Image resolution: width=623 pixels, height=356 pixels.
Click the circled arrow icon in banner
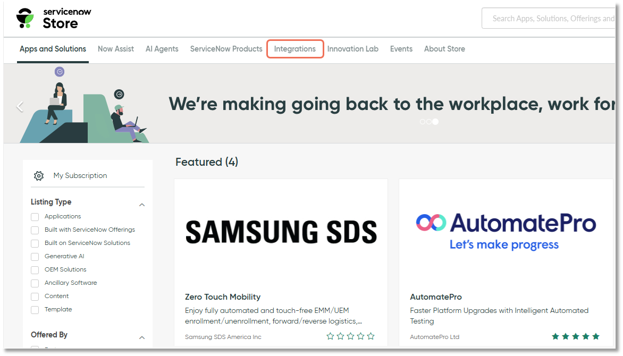click(119, 94)
